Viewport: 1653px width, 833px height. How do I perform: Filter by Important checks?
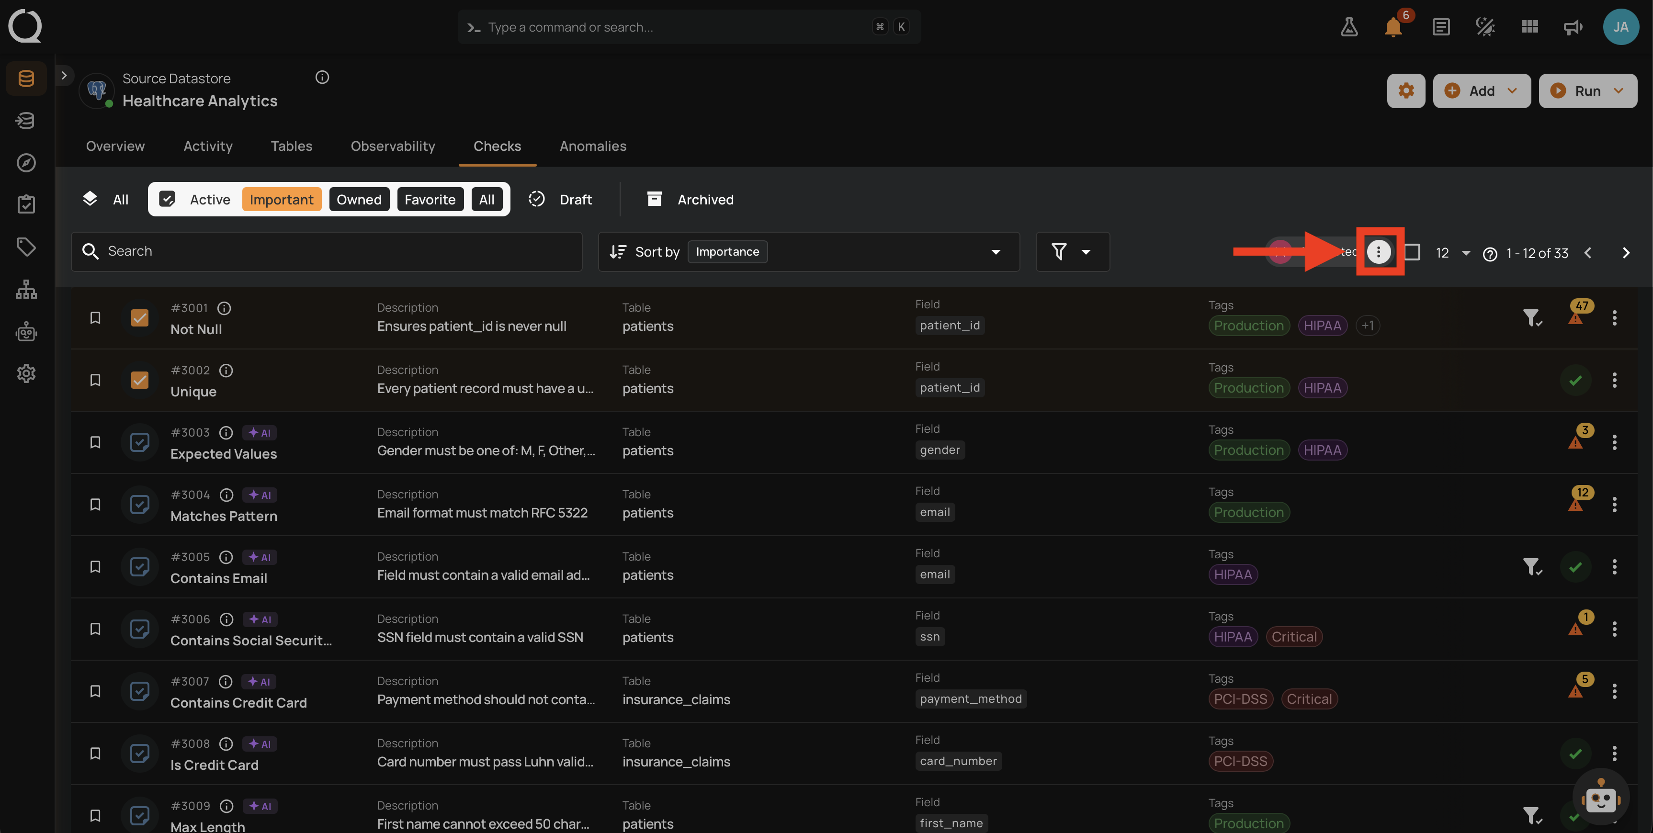click(x=281, y=199)
